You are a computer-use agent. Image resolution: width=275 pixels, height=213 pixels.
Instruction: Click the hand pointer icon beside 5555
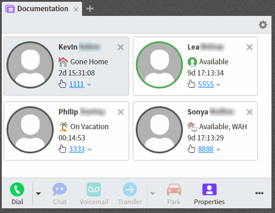(x=191, y=84)
